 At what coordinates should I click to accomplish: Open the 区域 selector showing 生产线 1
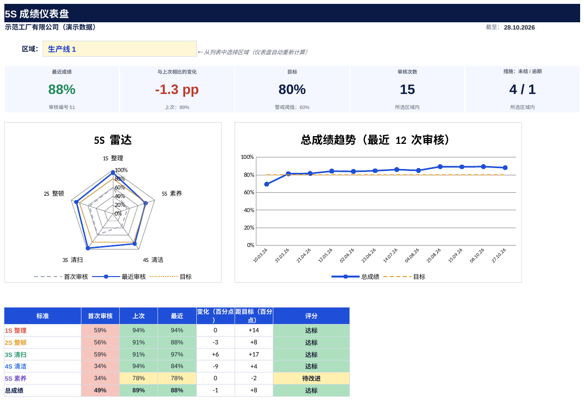pos(120,49)
